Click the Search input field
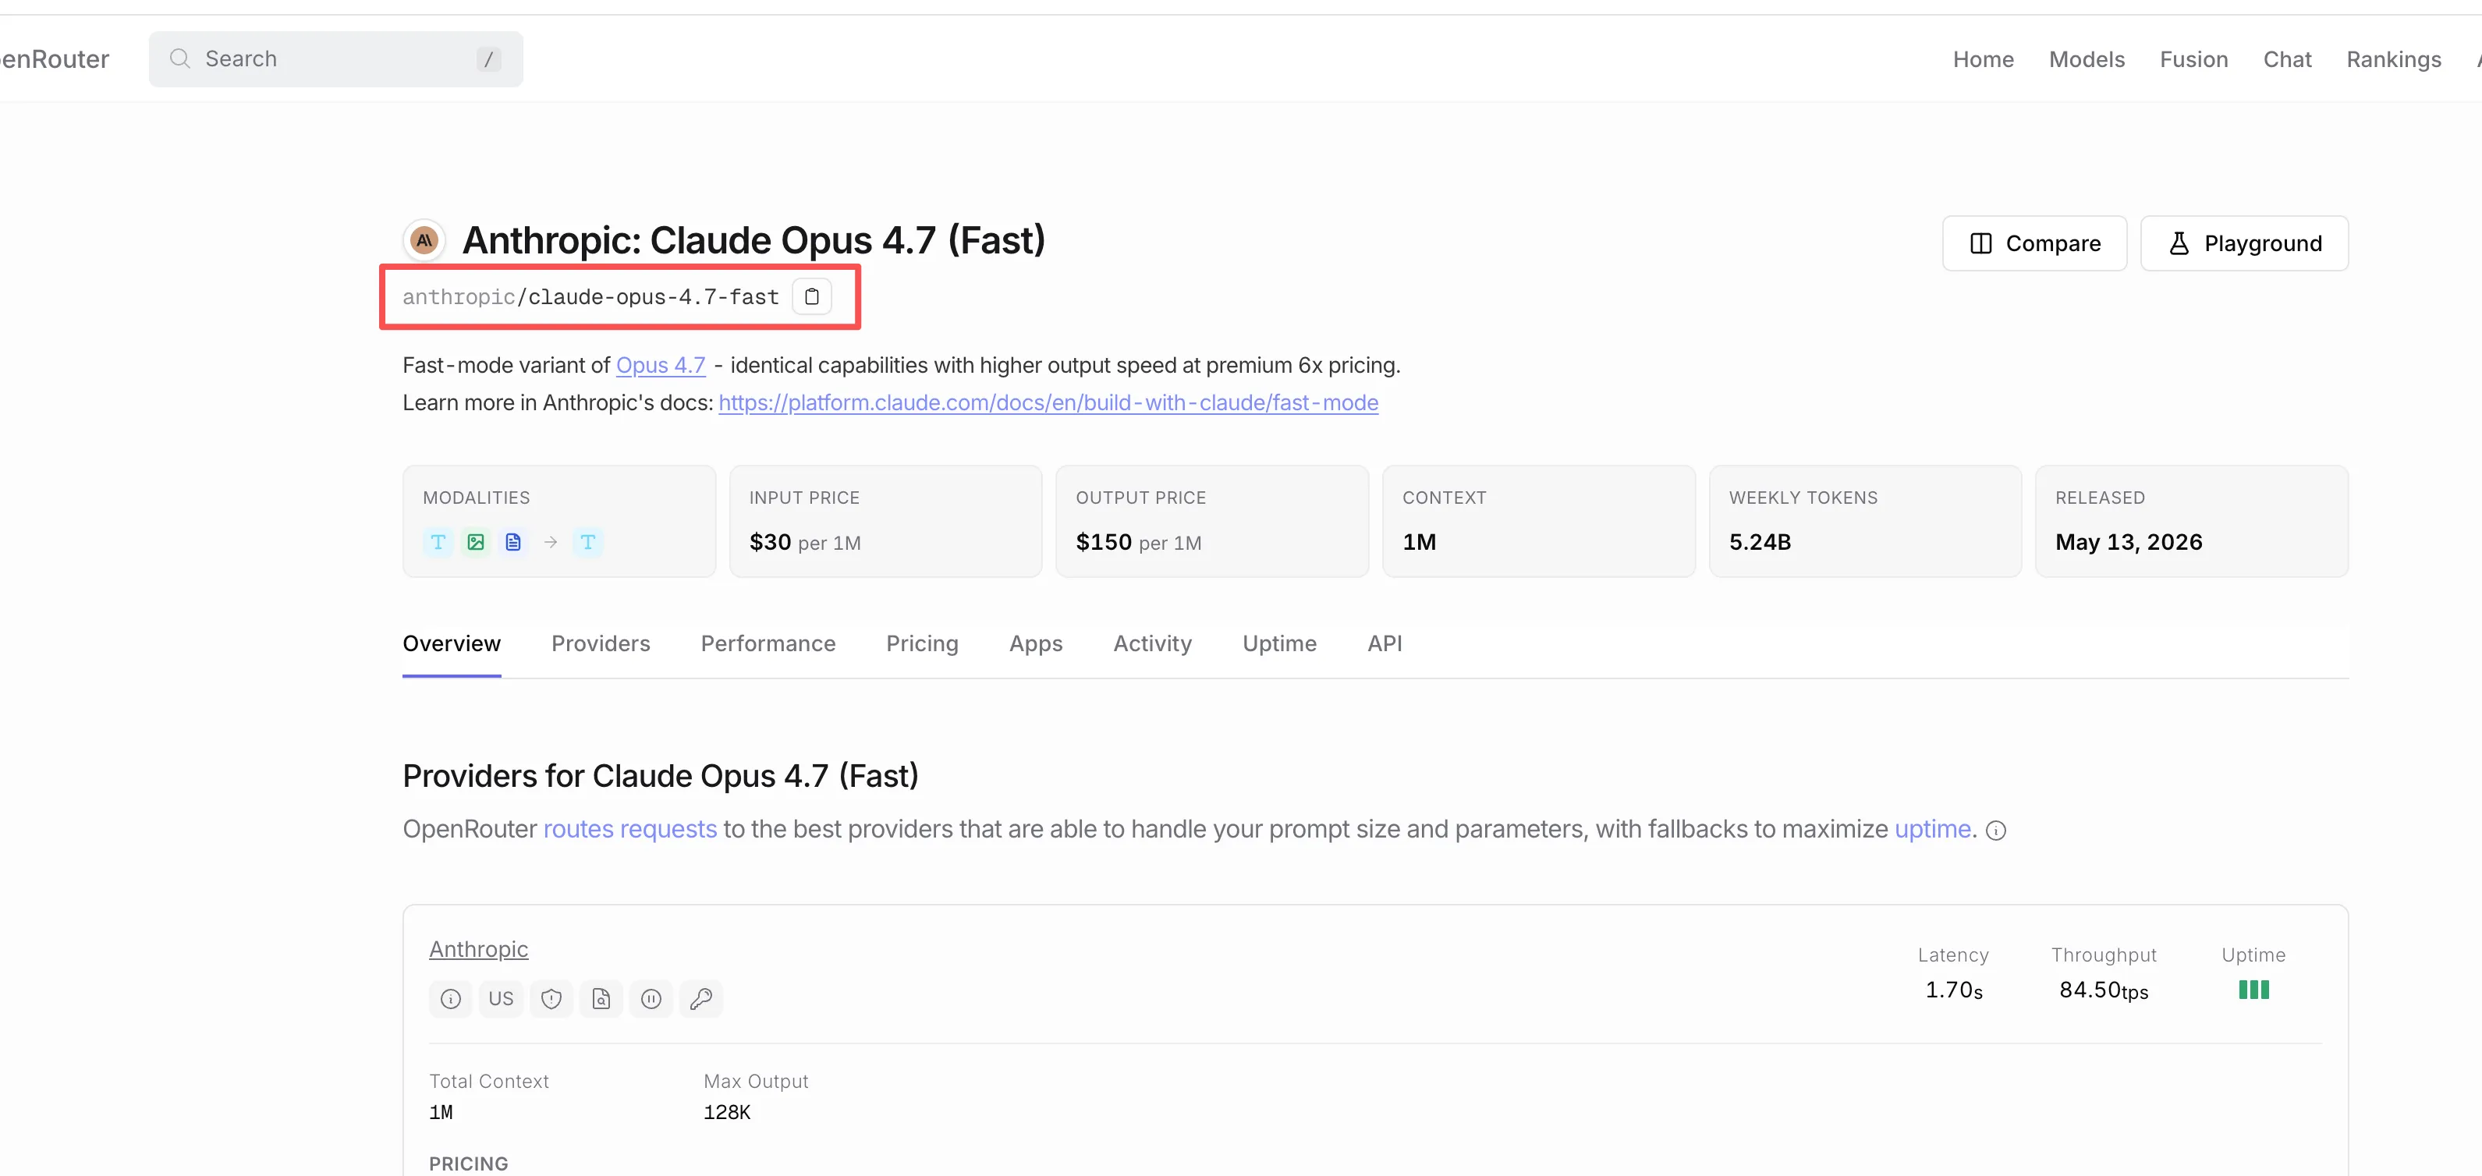 [335, 58]
